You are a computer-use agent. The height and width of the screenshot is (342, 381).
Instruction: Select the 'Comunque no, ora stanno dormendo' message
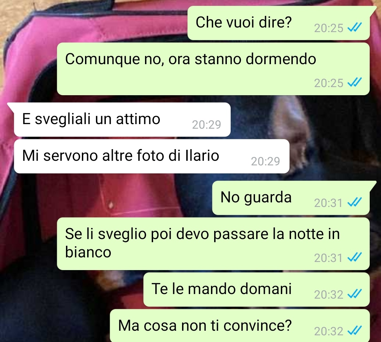pos(213,69)
